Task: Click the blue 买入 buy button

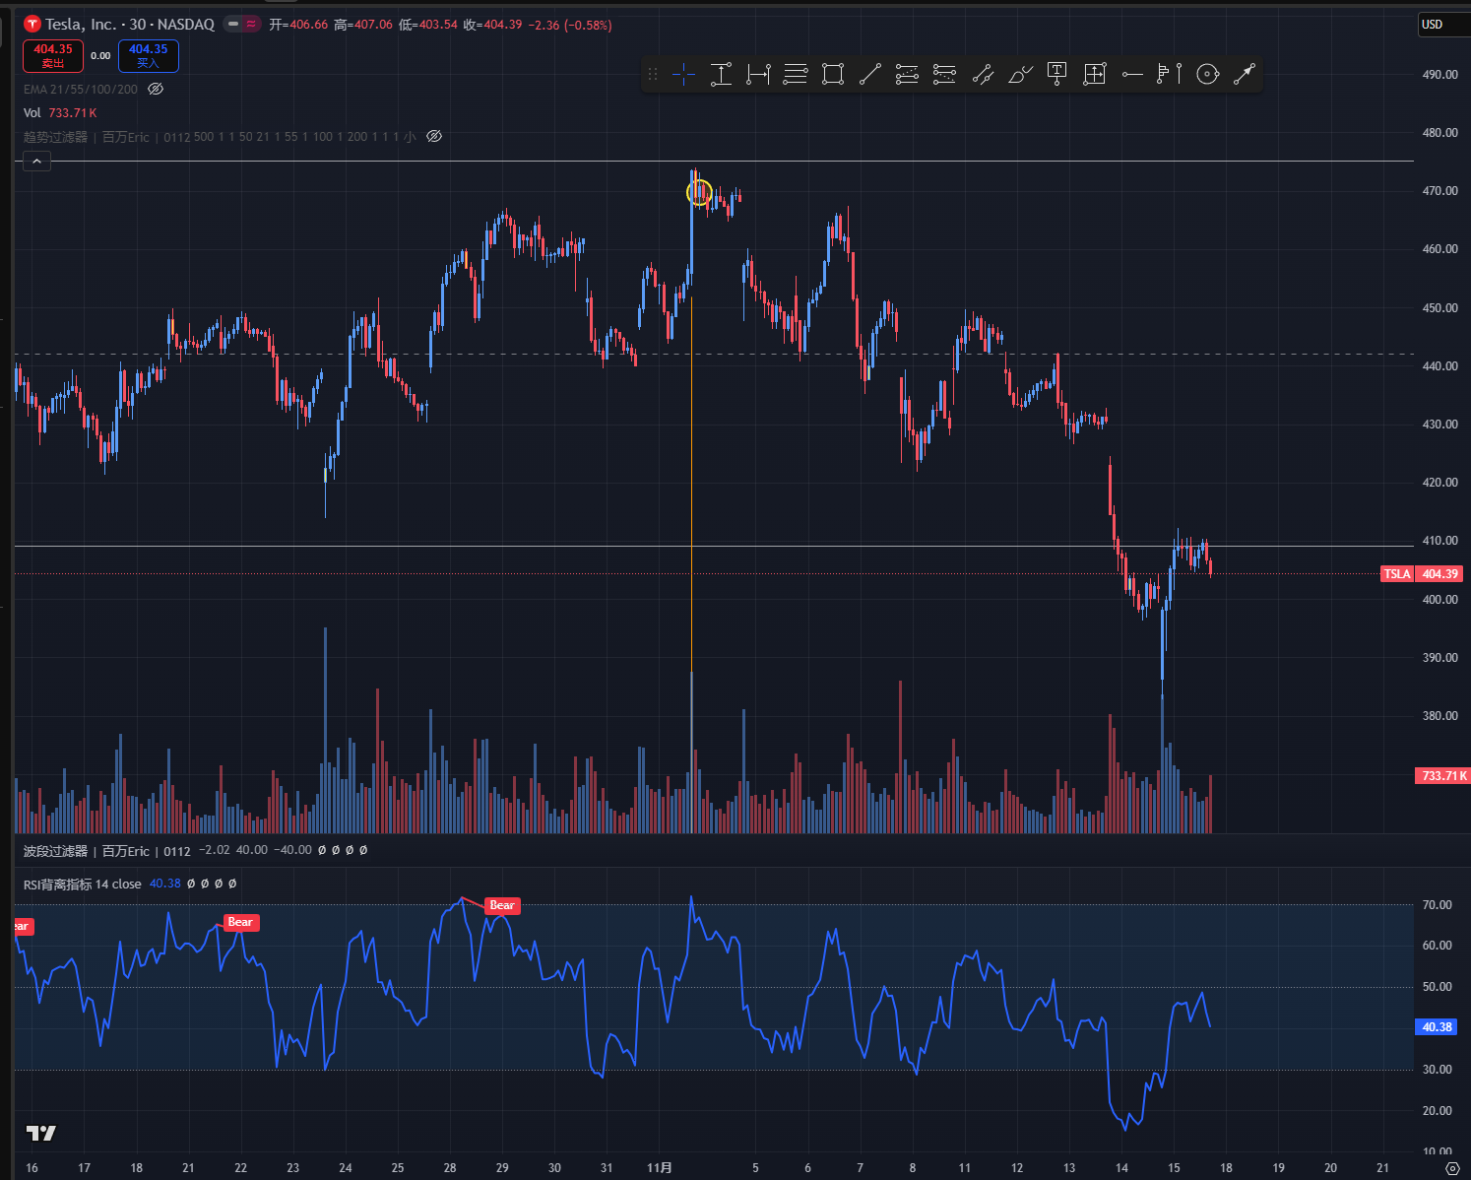Action: 149,56
